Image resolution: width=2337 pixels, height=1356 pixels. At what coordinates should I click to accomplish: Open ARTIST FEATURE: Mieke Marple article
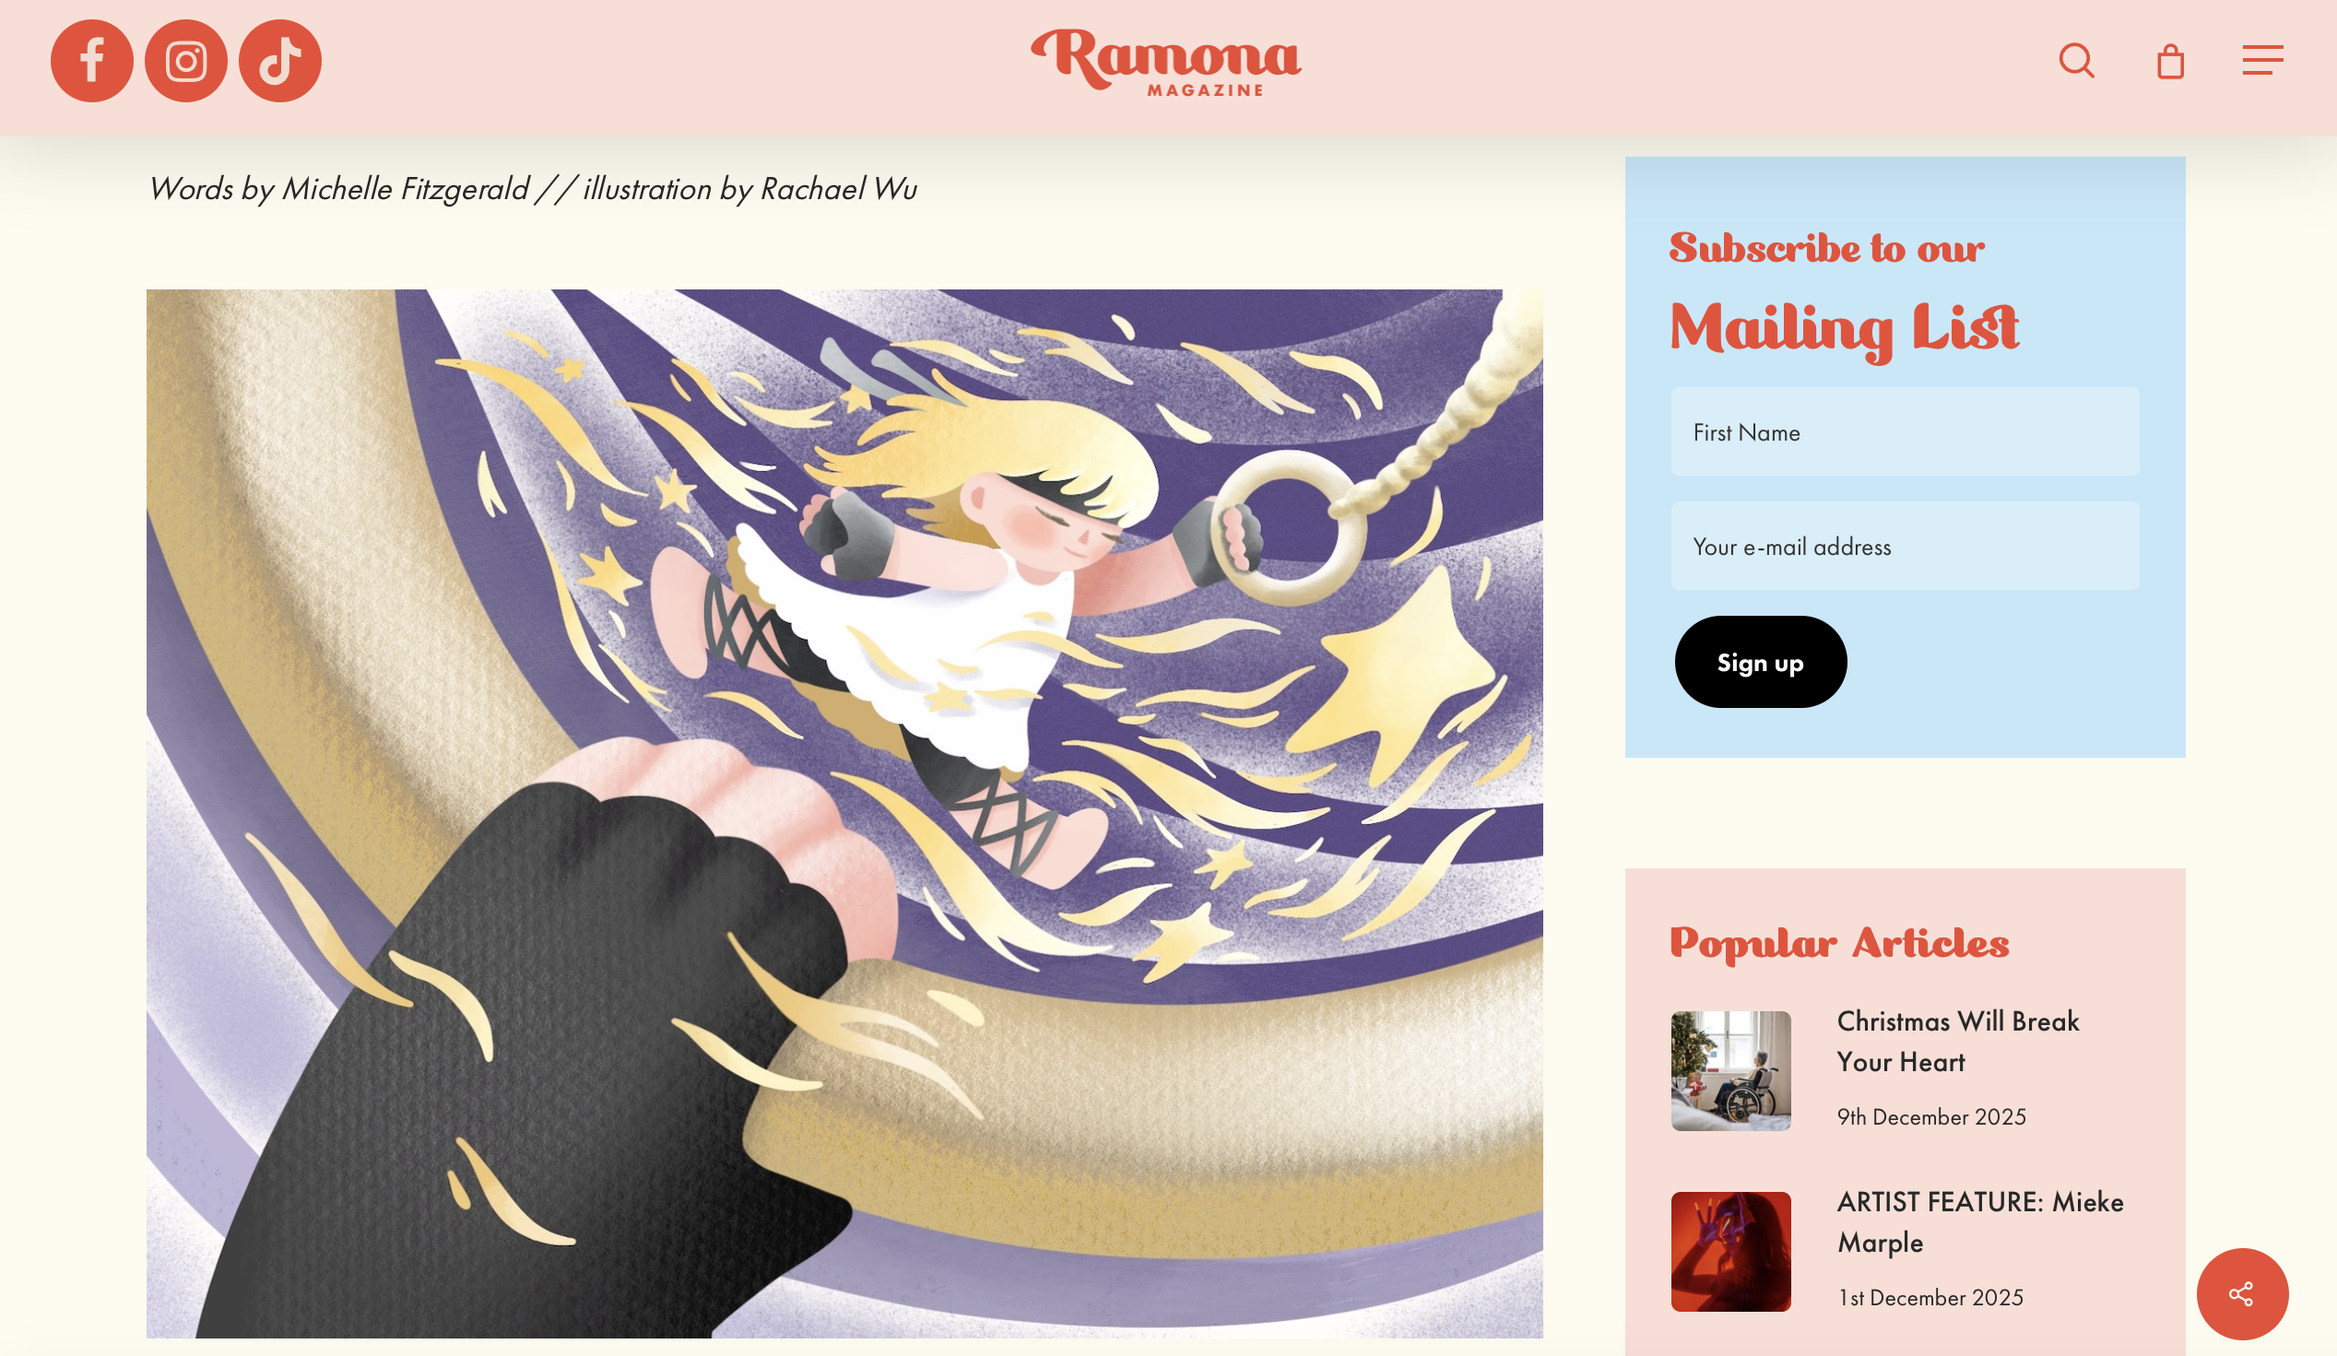click(1980, 1222)
